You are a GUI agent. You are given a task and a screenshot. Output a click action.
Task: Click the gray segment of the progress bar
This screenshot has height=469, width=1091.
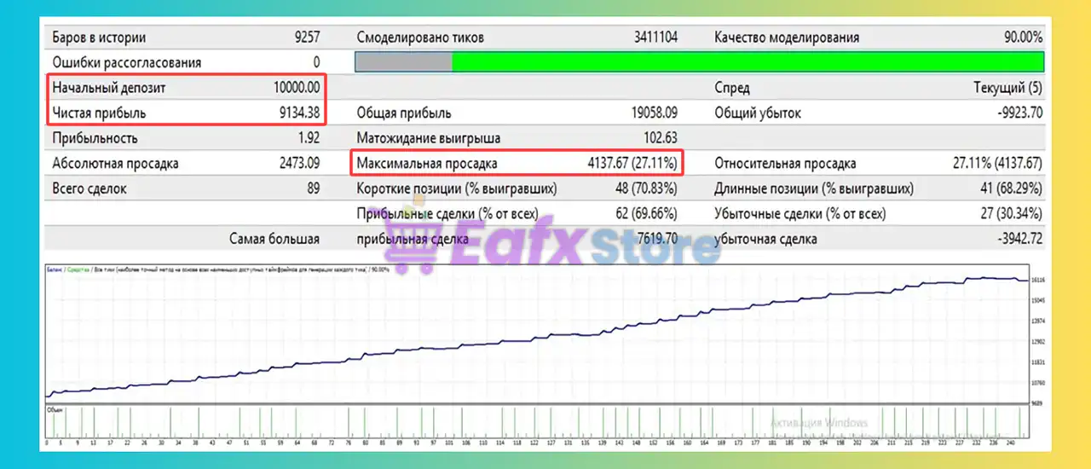pyautogui.click(x=402, y=62)
